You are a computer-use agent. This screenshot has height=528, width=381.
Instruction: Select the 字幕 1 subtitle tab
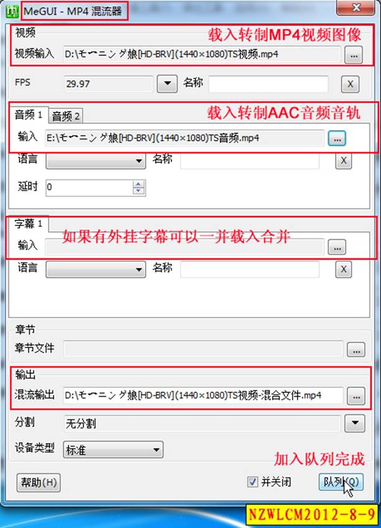click(x=29, y=224)
